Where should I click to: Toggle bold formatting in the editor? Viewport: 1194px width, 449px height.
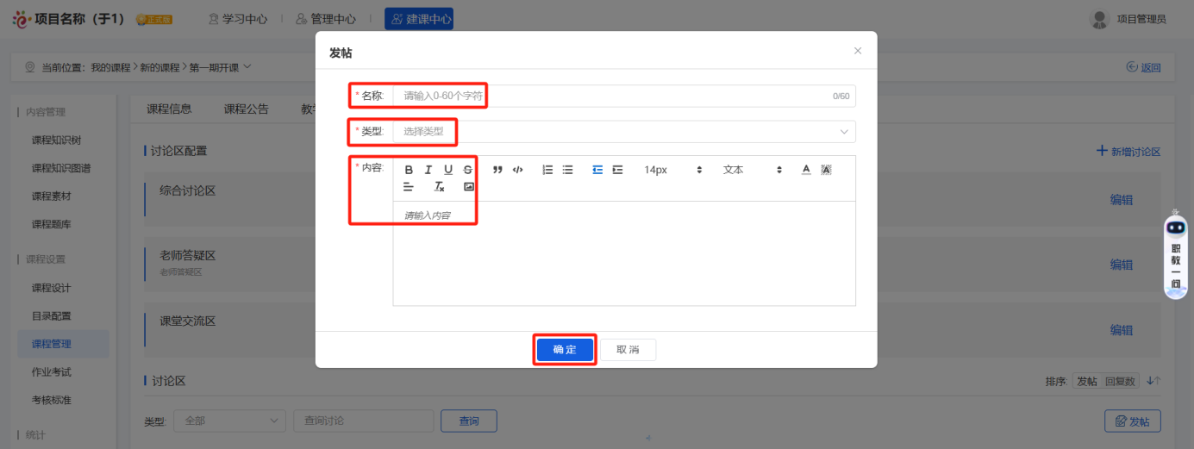(409, 170)
